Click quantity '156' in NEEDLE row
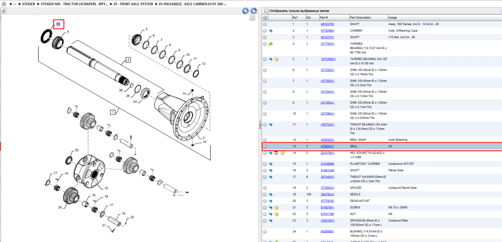 [x=309, y=194]
